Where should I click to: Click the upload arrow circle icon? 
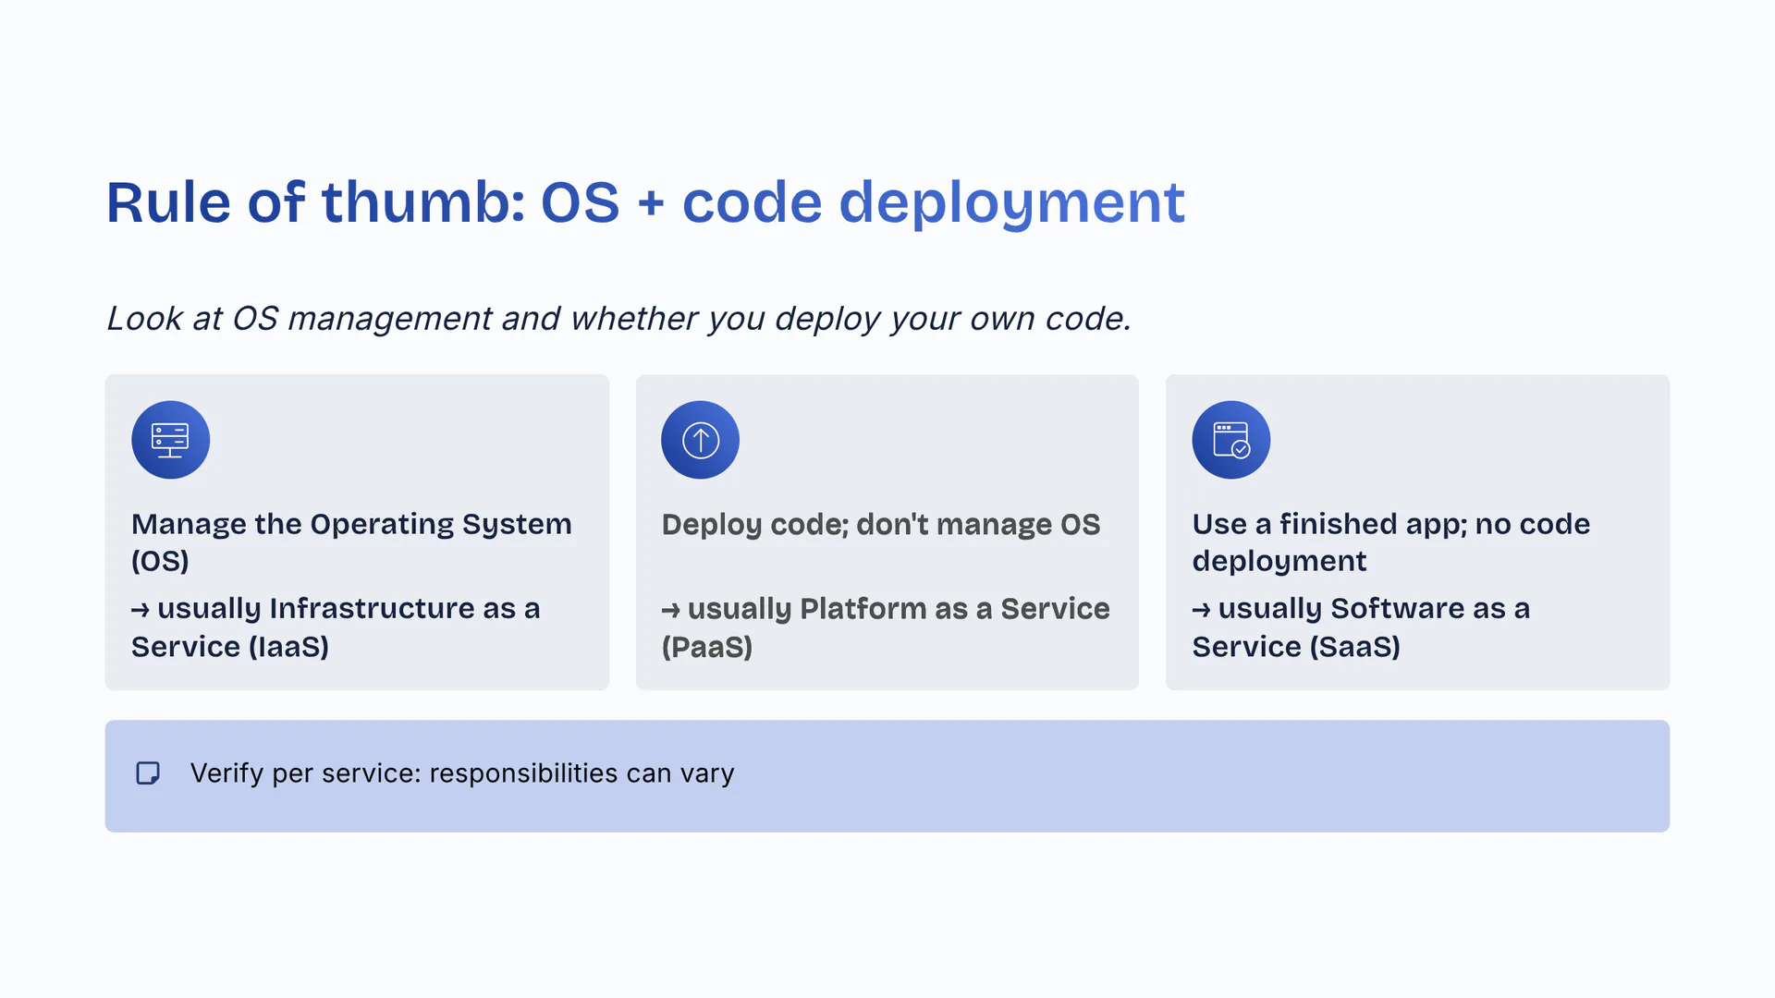(700, 440)
